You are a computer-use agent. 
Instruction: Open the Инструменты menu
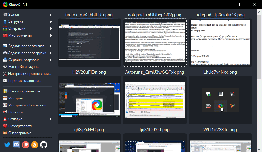pyautogui.click(x=27, y=35)
